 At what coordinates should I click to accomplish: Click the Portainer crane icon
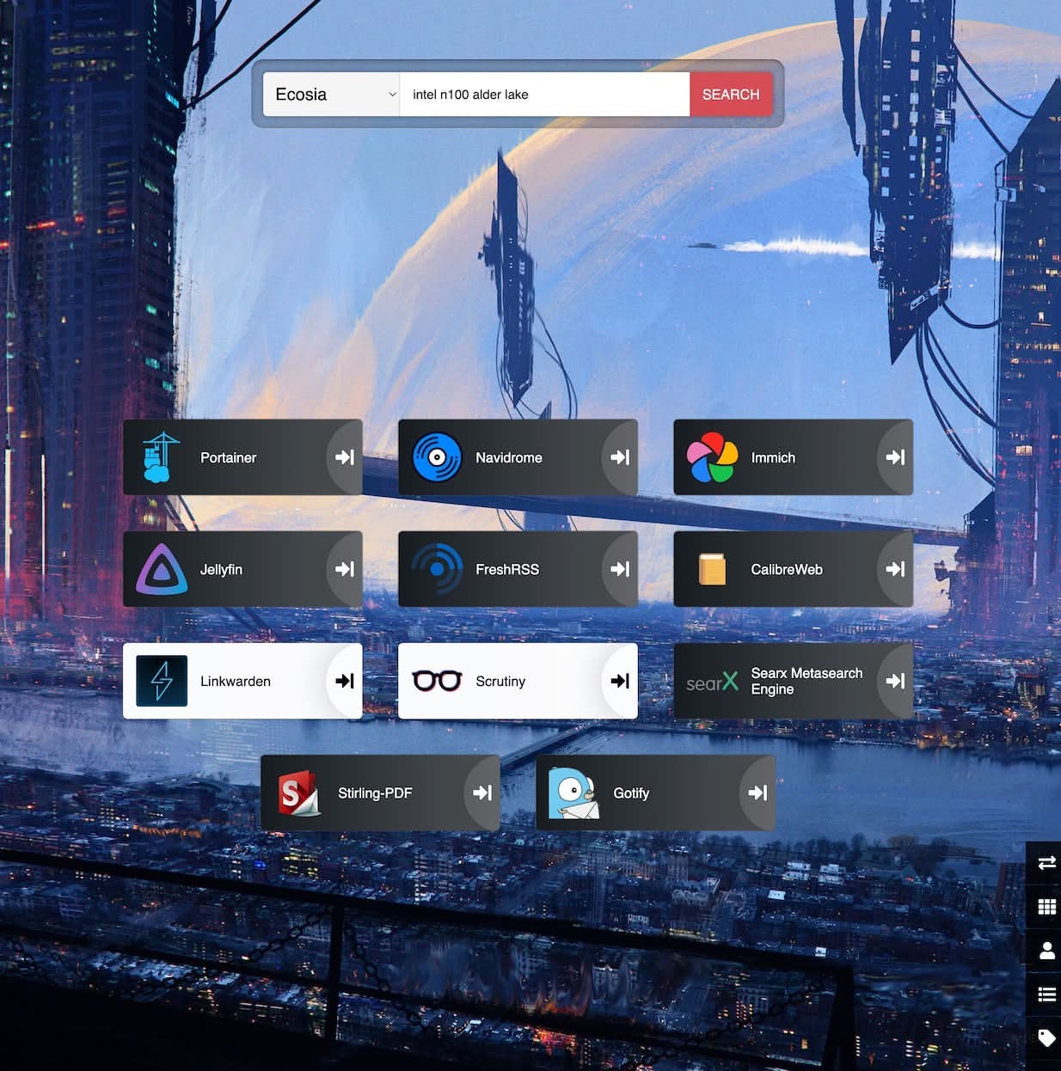(162, 457)
